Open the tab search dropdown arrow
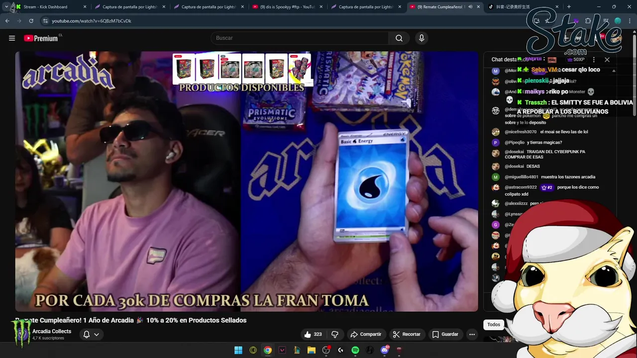The height and width of the screenshot is (358, 637). pos(6,7)
